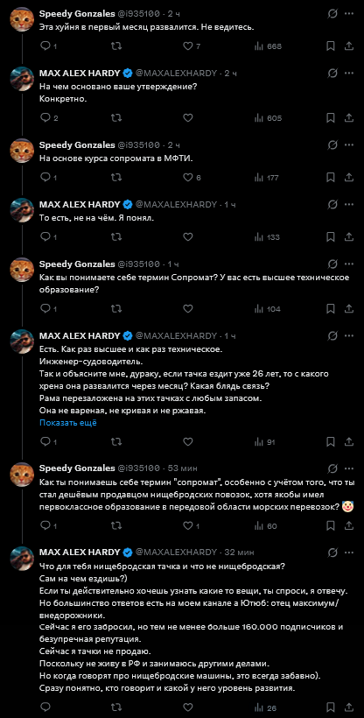Like the tweet with 7 likes
This screenshot has width=364, height=718.
coord(188,46)
